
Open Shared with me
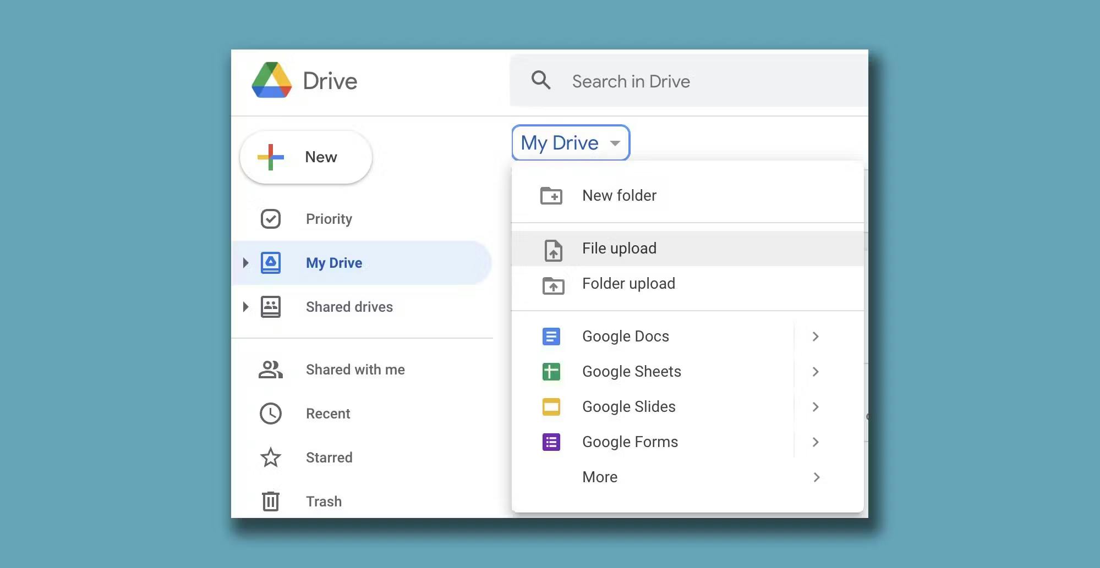tap(355, 370)
